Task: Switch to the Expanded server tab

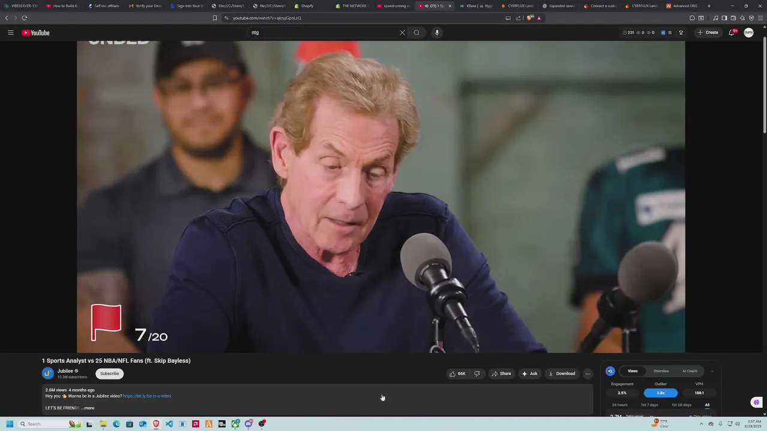Action: 558,6
